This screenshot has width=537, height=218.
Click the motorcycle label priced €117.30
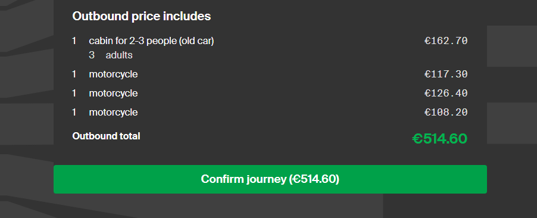(x=113, y=74)
